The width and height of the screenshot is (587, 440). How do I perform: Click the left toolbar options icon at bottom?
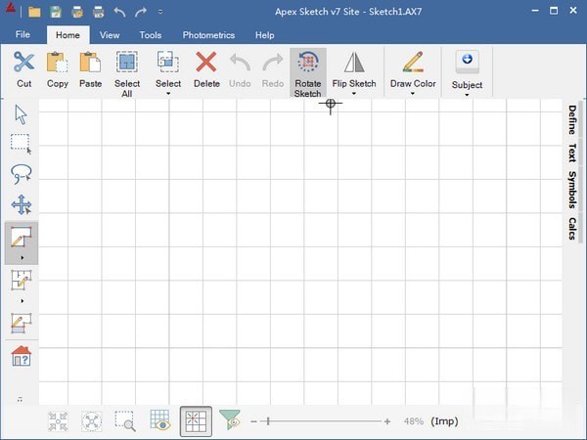pos(20,400)
